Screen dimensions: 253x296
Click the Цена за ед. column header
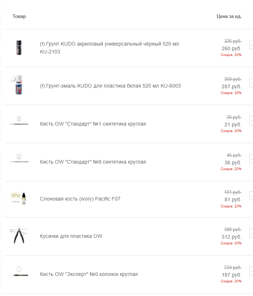229,16
